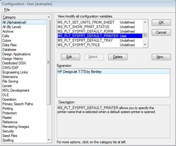Select the Raster category
The width and height of the screenshot is (176, 146).
(x=7, y=118)
